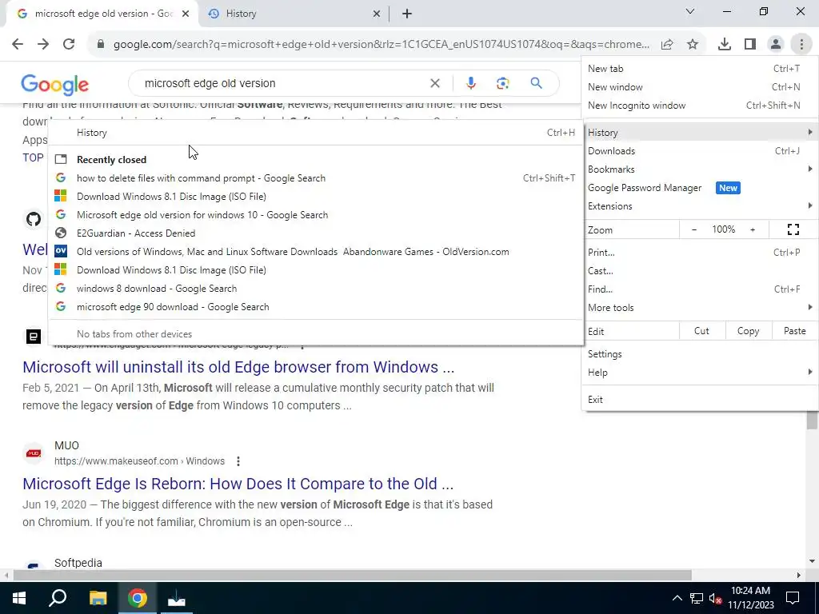Expand the History submenu entry
The image size is (819, 614).
coord(700,133)
